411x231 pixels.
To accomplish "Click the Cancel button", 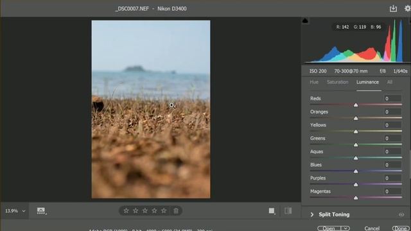I will pyautogui.click(x=372, y=228).
